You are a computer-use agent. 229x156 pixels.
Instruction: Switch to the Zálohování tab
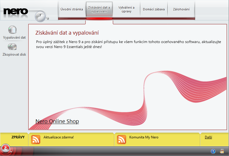181,9
